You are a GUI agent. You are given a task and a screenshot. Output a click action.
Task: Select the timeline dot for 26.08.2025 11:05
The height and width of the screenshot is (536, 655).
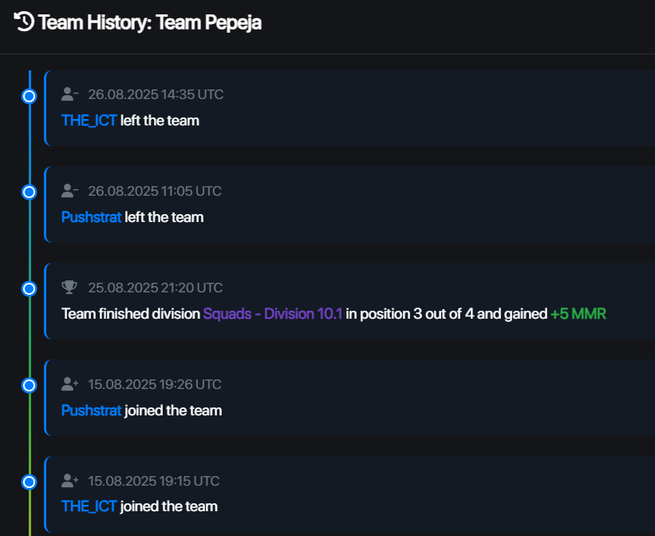tap(30, 193)
